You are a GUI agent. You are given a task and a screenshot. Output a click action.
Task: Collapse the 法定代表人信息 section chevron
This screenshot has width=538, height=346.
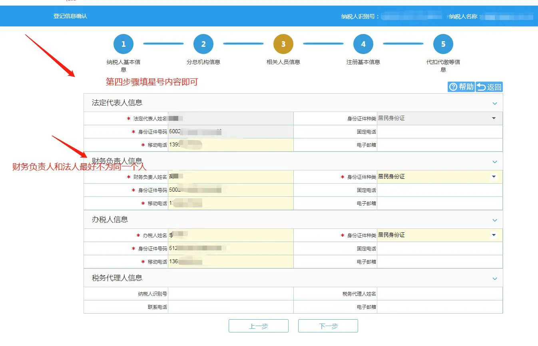494,104
